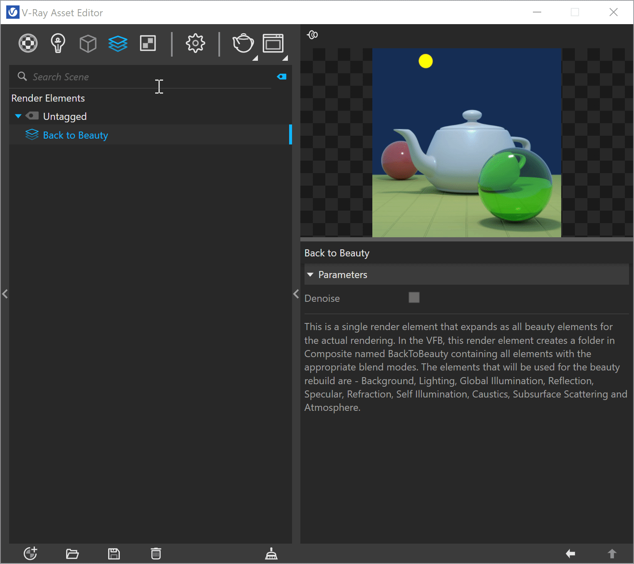Open the Materials category
This screenshot has height=564, width=634.
[28, 43]
